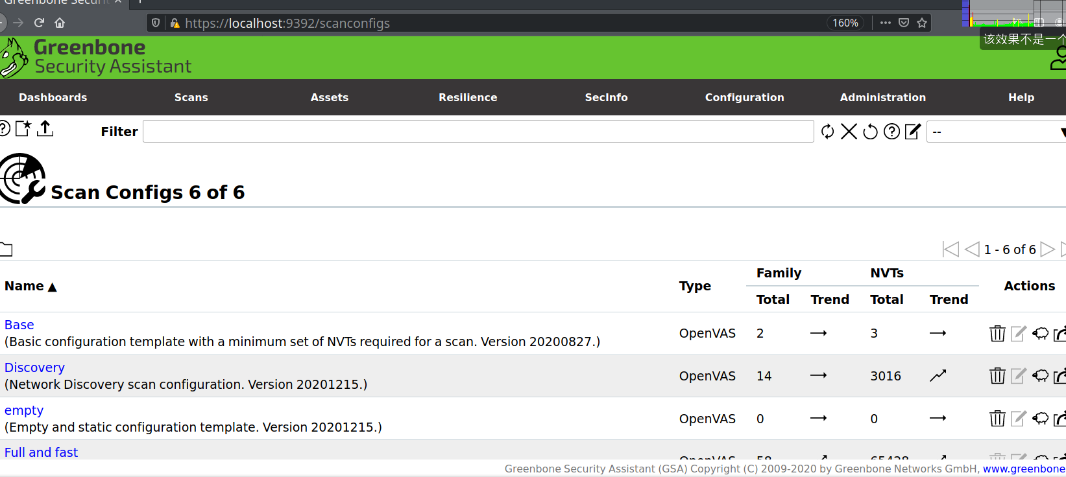Sort by NVTs Trend column
Screen dimensions: 1066x477
point(949,299)
